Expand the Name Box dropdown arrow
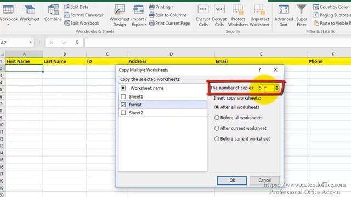The width and height of the screenshot is (351, 197). (x=30, y=42)
